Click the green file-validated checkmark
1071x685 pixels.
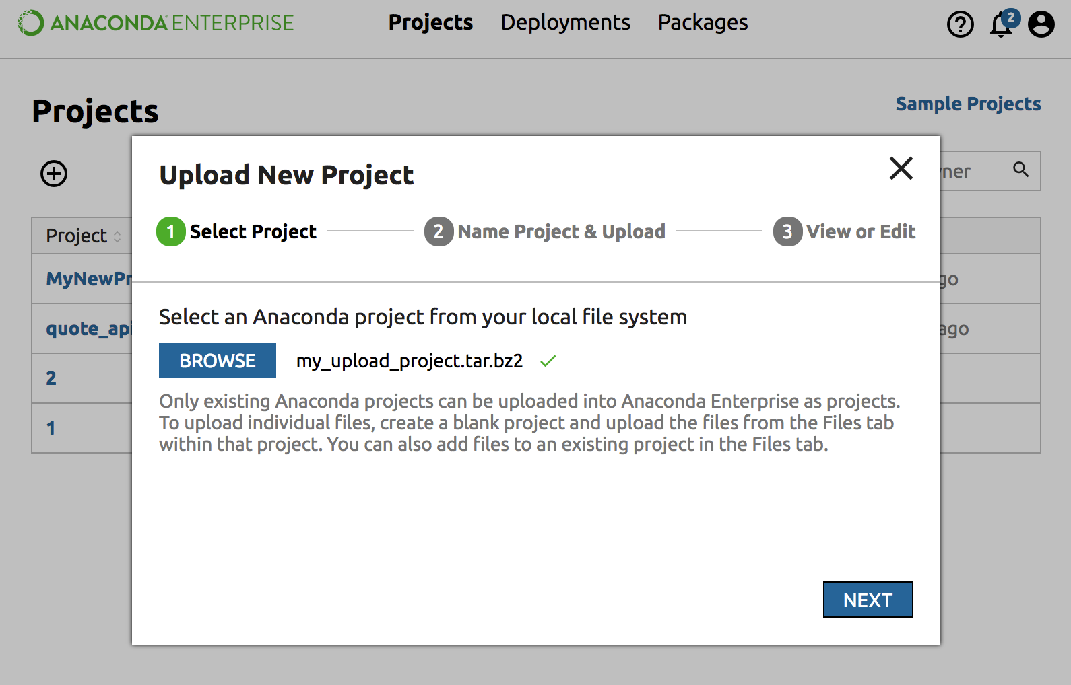548,361
